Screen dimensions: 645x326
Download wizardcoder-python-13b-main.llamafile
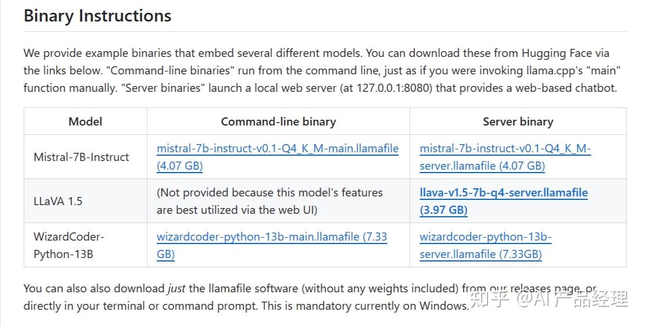(271, 237)
